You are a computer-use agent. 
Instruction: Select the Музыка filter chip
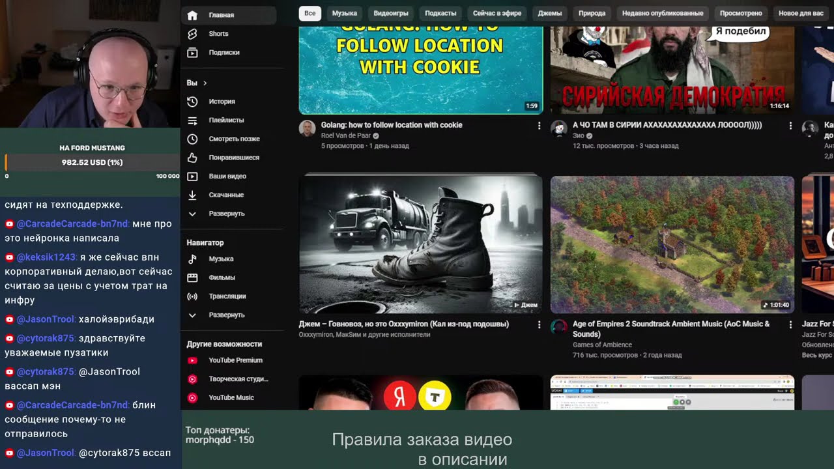coord(345,13)
